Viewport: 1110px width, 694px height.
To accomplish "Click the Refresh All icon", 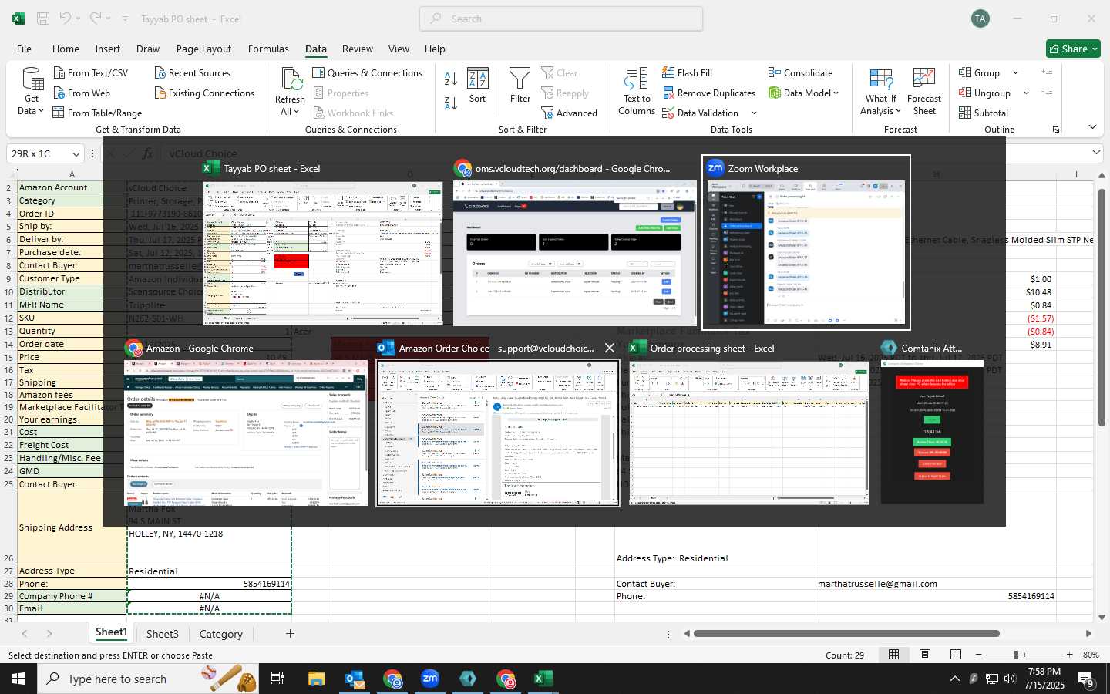I will point(291,80).
